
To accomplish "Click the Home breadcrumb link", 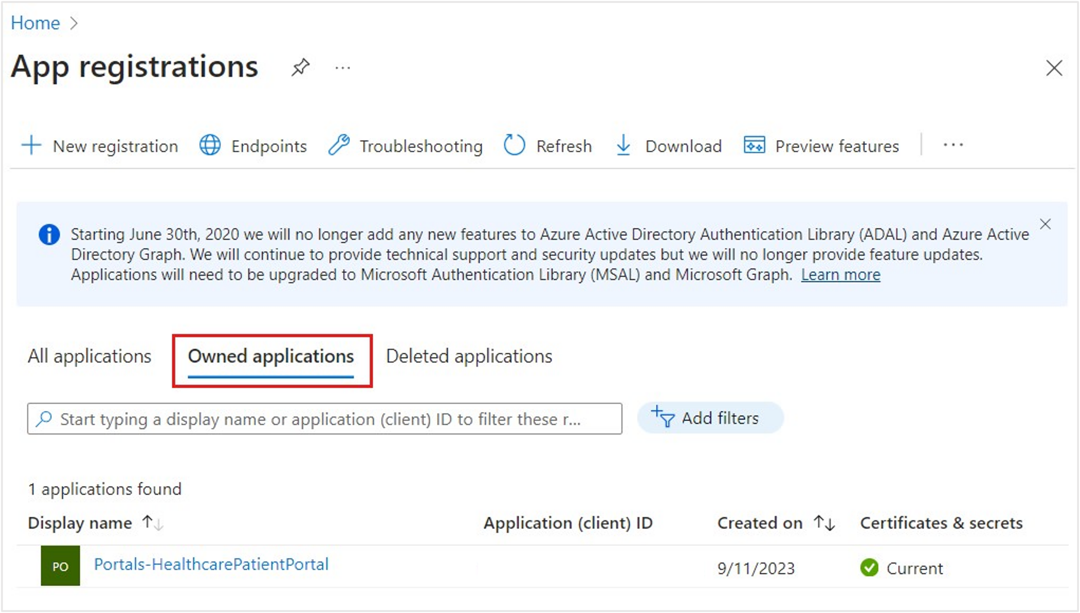I will (35, 23).
